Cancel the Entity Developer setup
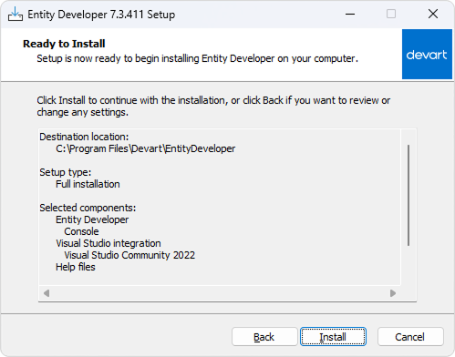455x357 pixels. click(410, 337)
